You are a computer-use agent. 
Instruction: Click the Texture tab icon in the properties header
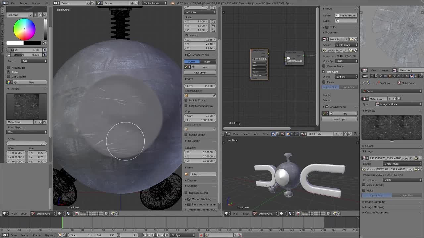(x=412, y=76)
